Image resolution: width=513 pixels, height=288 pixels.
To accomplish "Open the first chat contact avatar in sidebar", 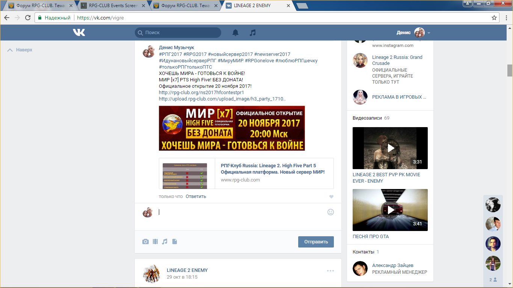I will coord(493,205).
